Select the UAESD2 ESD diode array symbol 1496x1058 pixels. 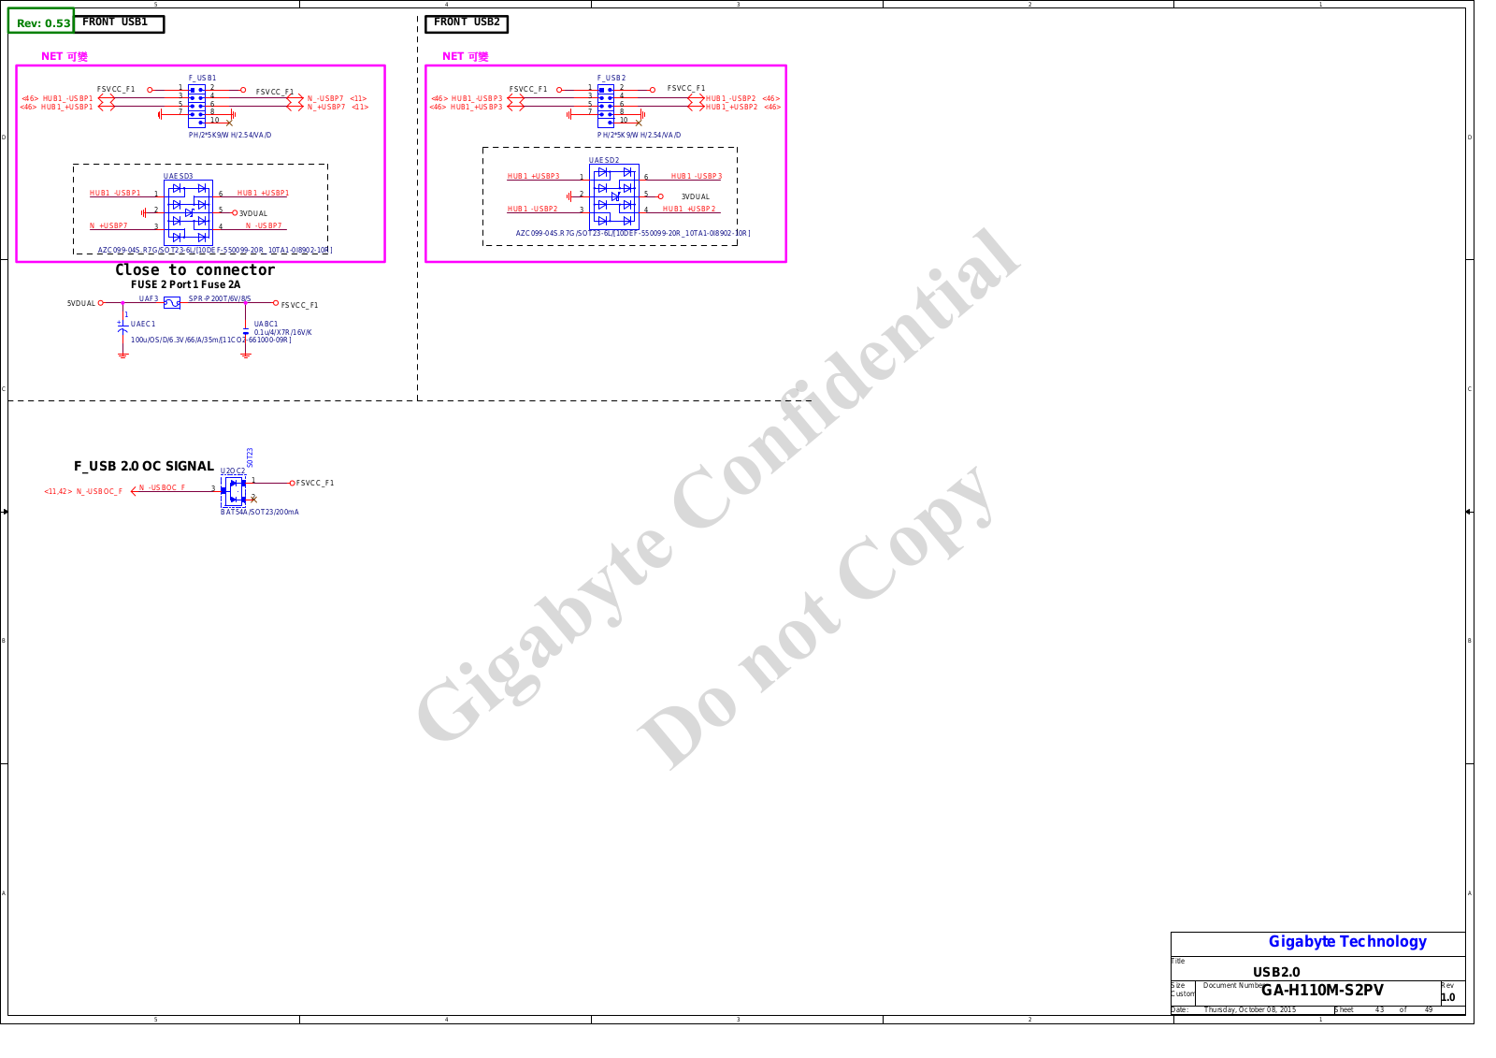pyautogui.click(x=614, y=196)
